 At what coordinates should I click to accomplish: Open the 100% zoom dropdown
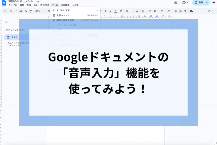(x=39, y=11)
